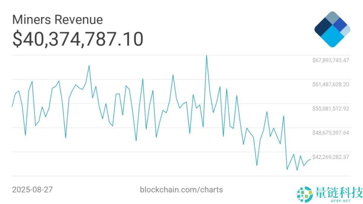Click the $55,081,512.92 axis label
This screenshot has height=204, width=363.
pyautogui.click(x=331, y=108)
